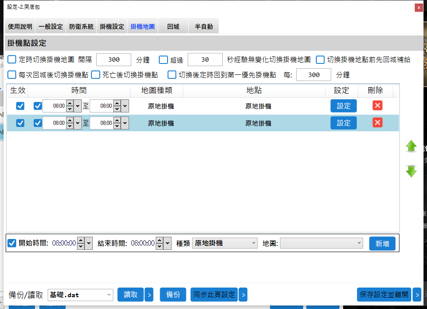Click the 新增 button

382,244
